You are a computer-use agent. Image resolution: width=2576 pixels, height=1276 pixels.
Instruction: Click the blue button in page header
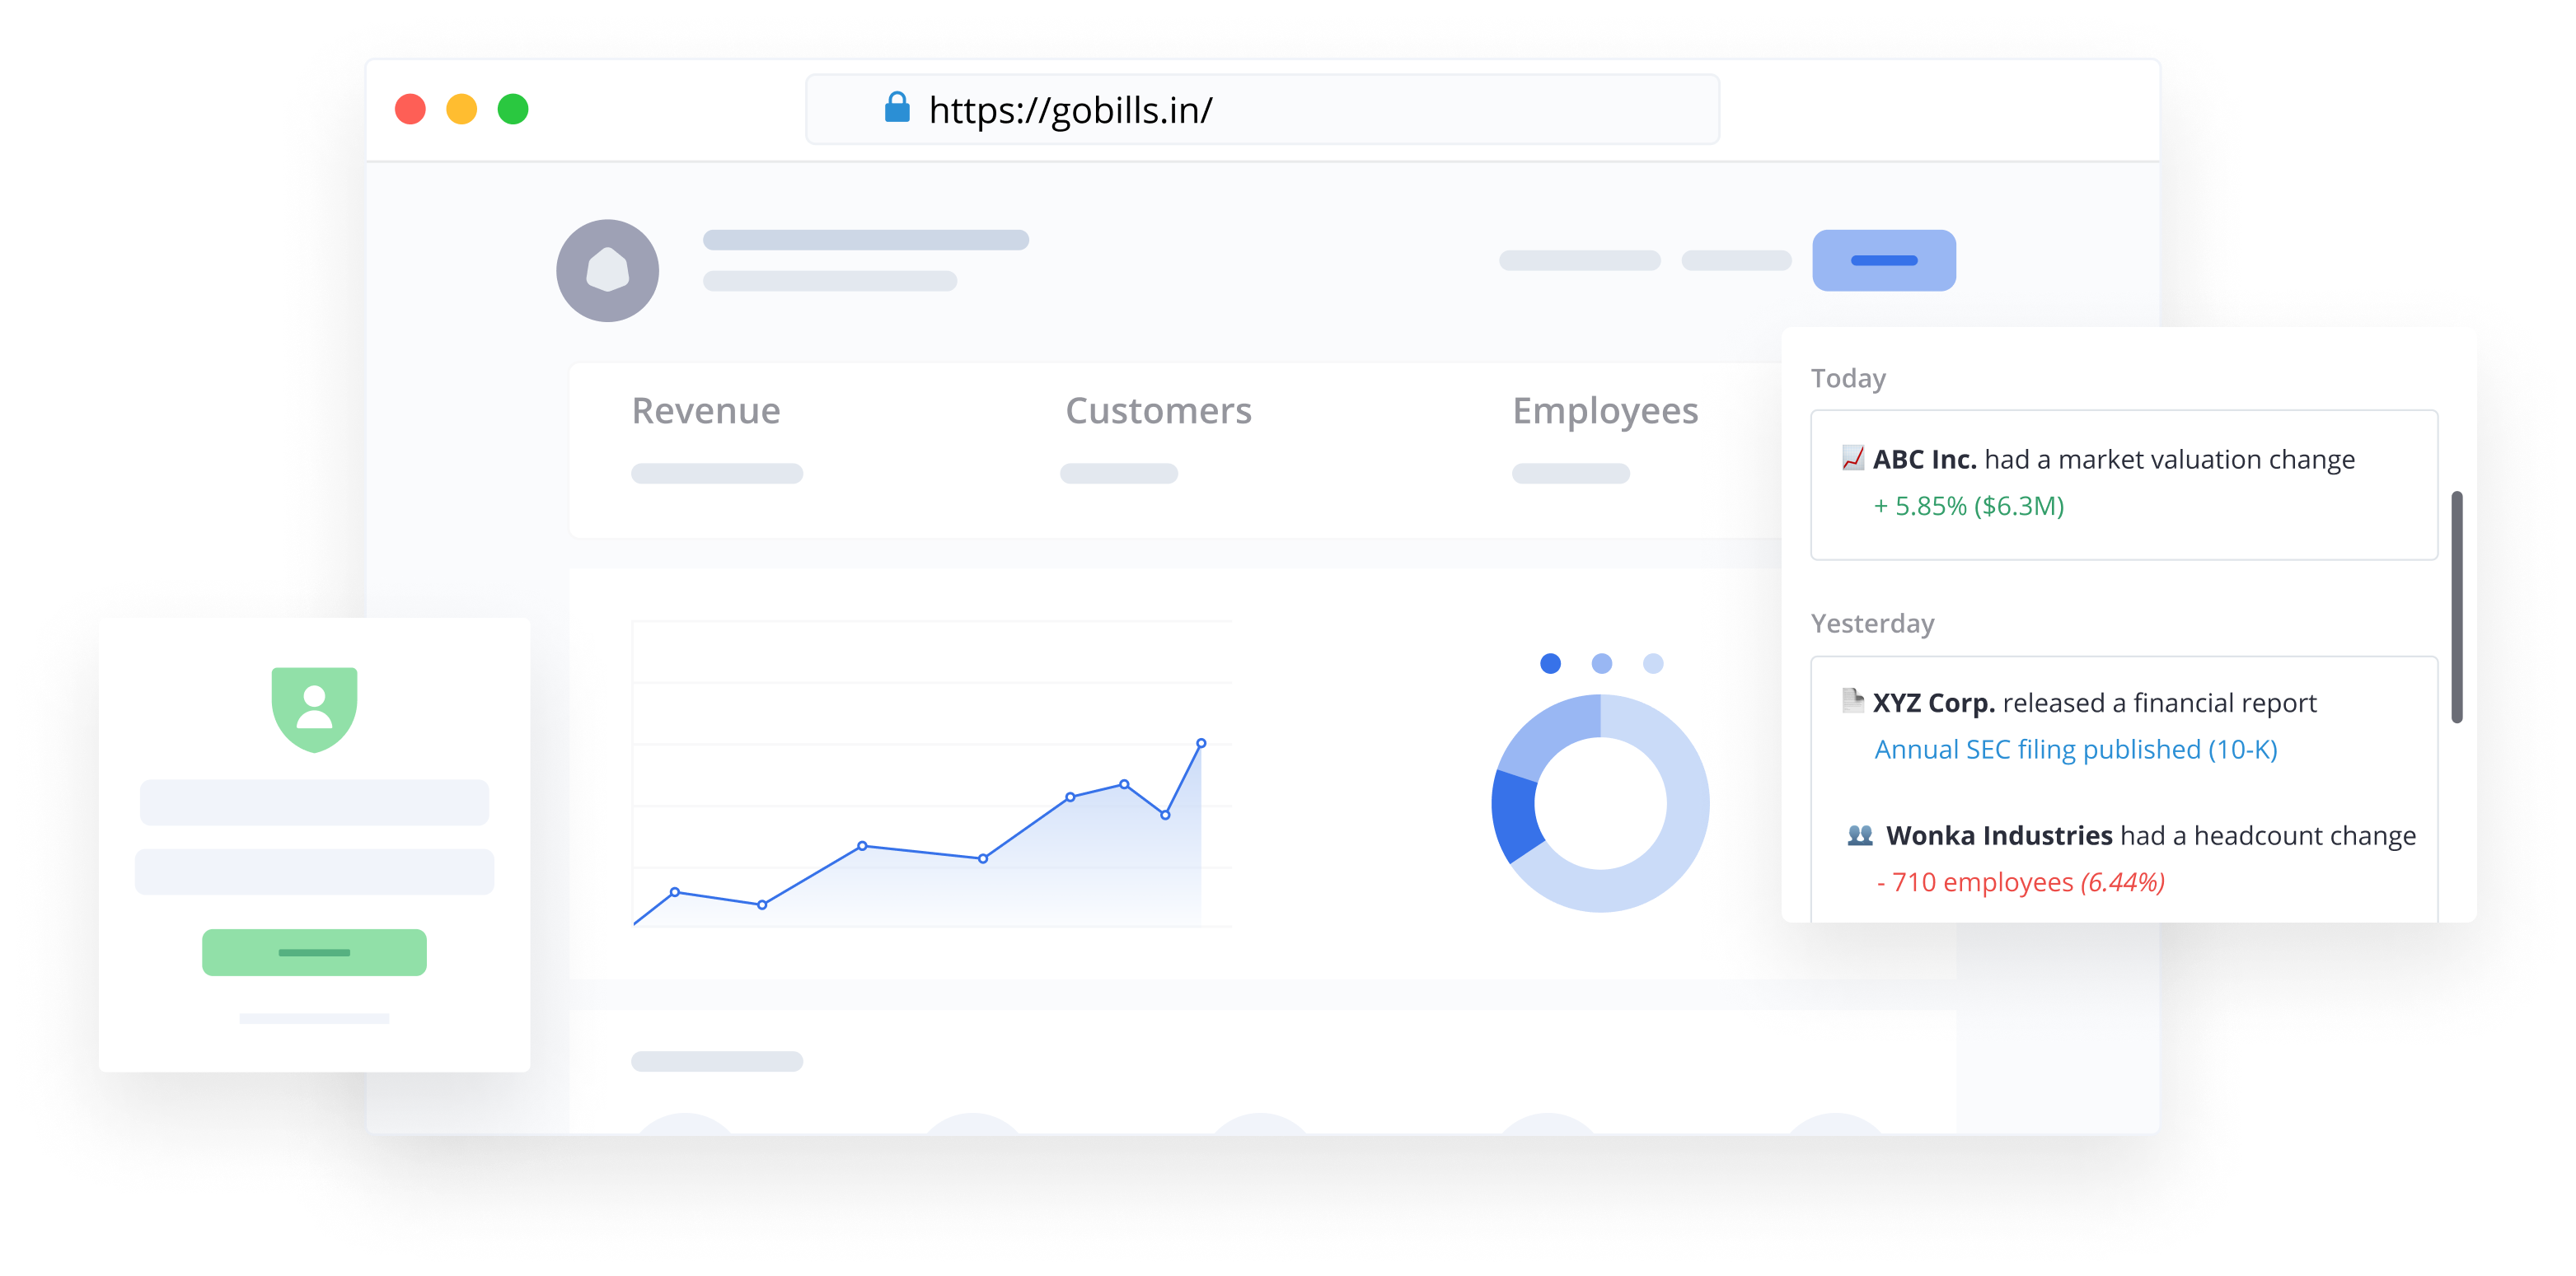click(1883, 260)
